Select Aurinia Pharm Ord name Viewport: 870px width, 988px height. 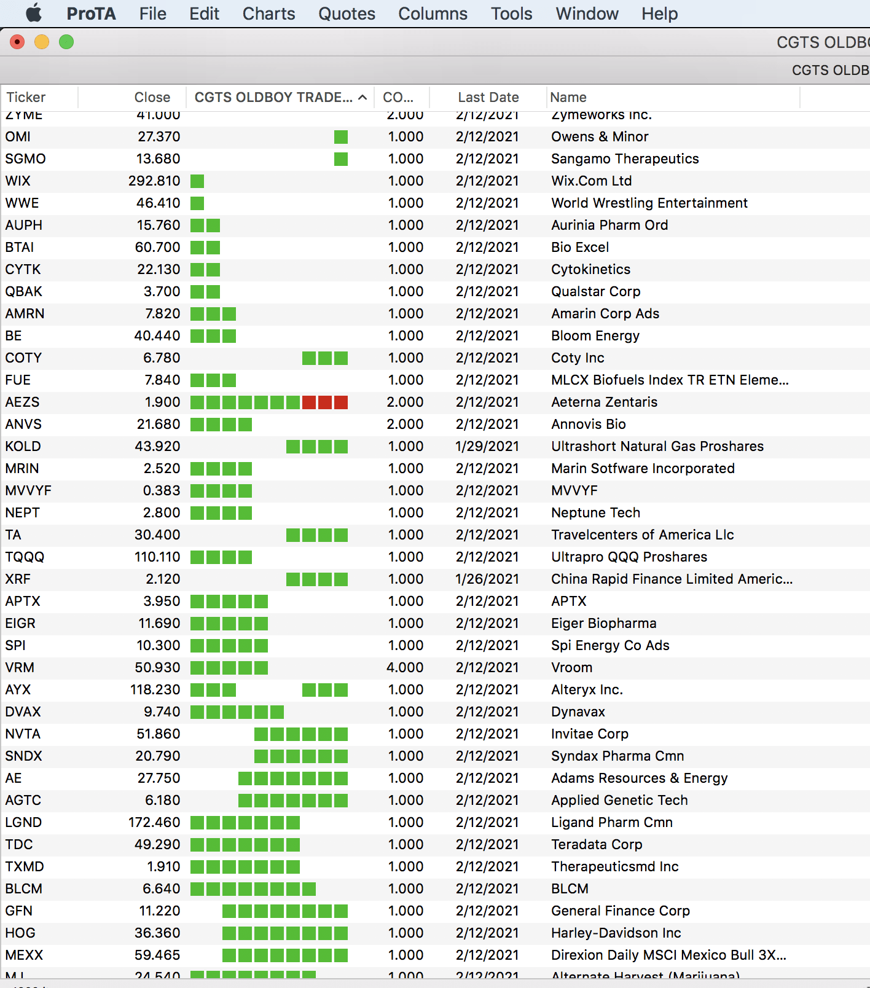point(609,225)
